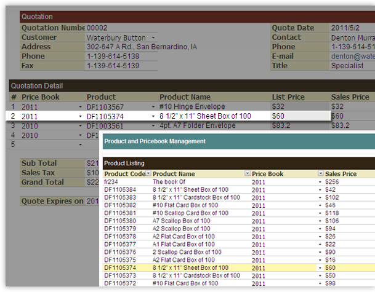Open the Price Book column filter in Product Listing
375x292 pixels.
pos(320,173)
